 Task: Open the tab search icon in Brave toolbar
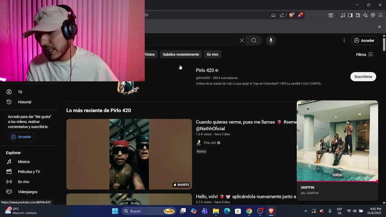pyautogui.click(x=331, y=15)
